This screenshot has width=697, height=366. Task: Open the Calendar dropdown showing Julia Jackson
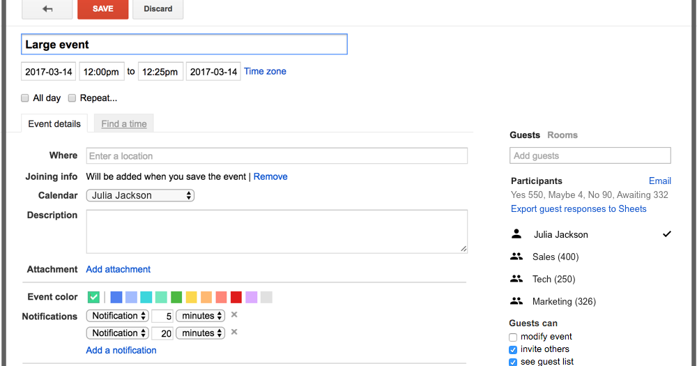click(x=141, y=195)
